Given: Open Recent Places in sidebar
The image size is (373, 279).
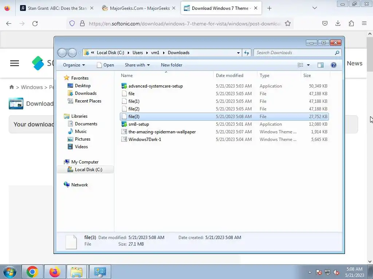Looking at the screenshot, I should coord(88,101).
